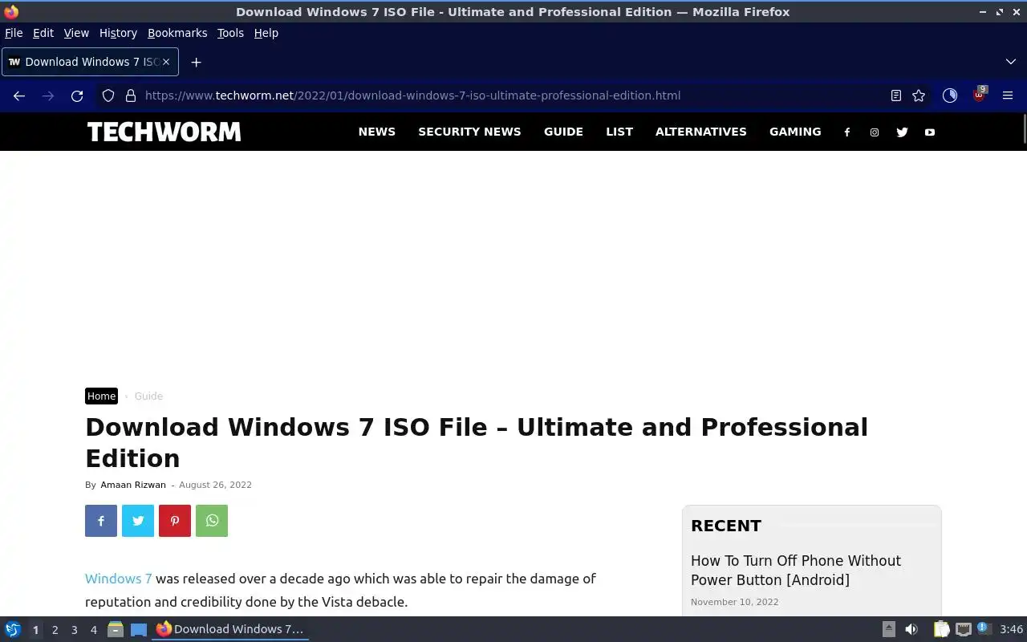Image resolution: width=1027 pixels, height=642 pixels.
Task: Click the article date August 26, 2022
Action: click(x=215, y=485)
